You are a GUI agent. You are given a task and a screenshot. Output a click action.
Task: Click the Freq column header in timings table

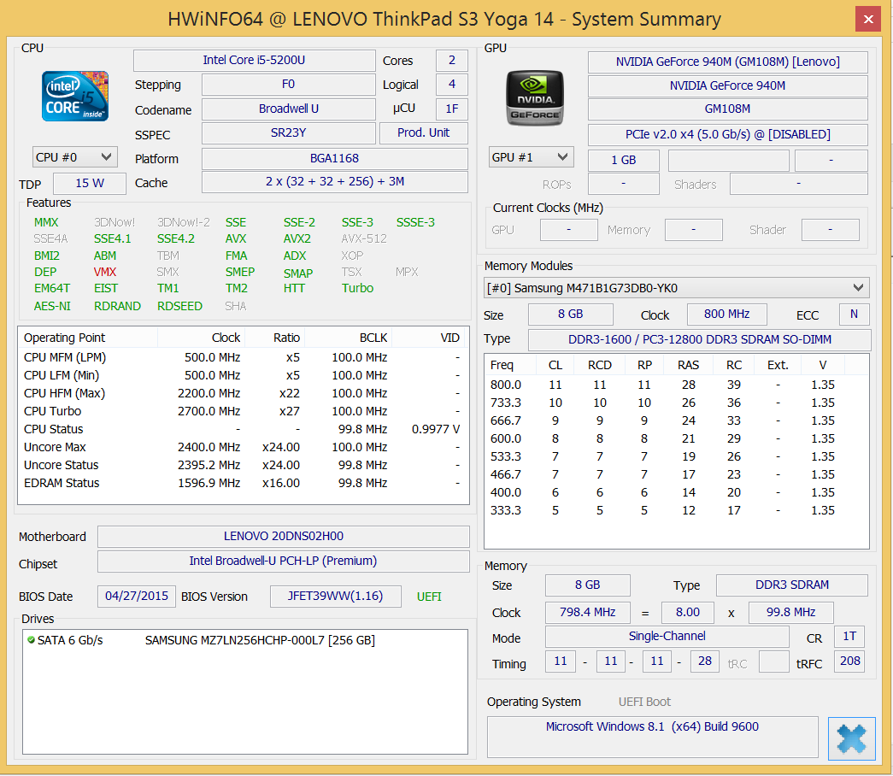click(510, 365)
